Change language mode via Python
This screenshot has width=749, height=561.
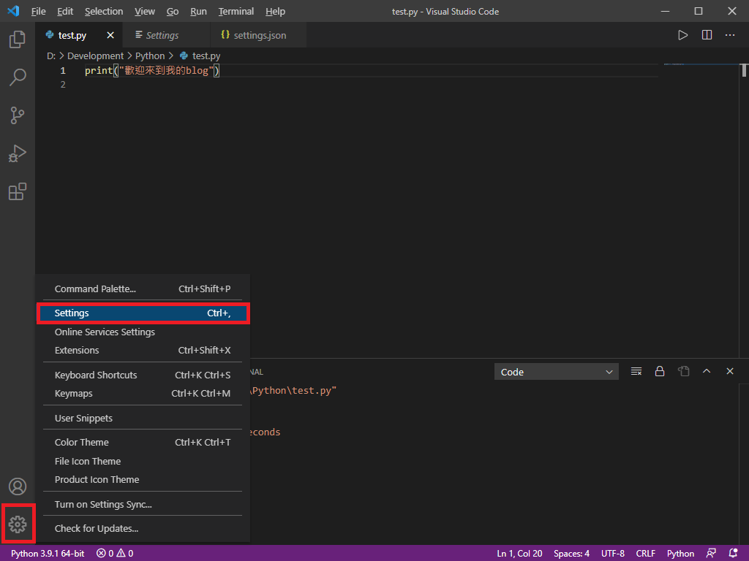pos(680,554)
